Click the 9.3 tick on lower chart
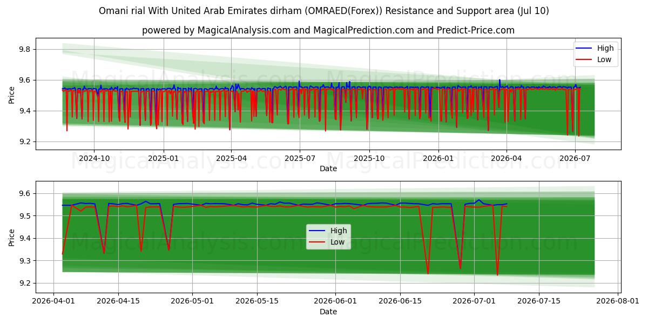648x324 pixels. (26, 261)
